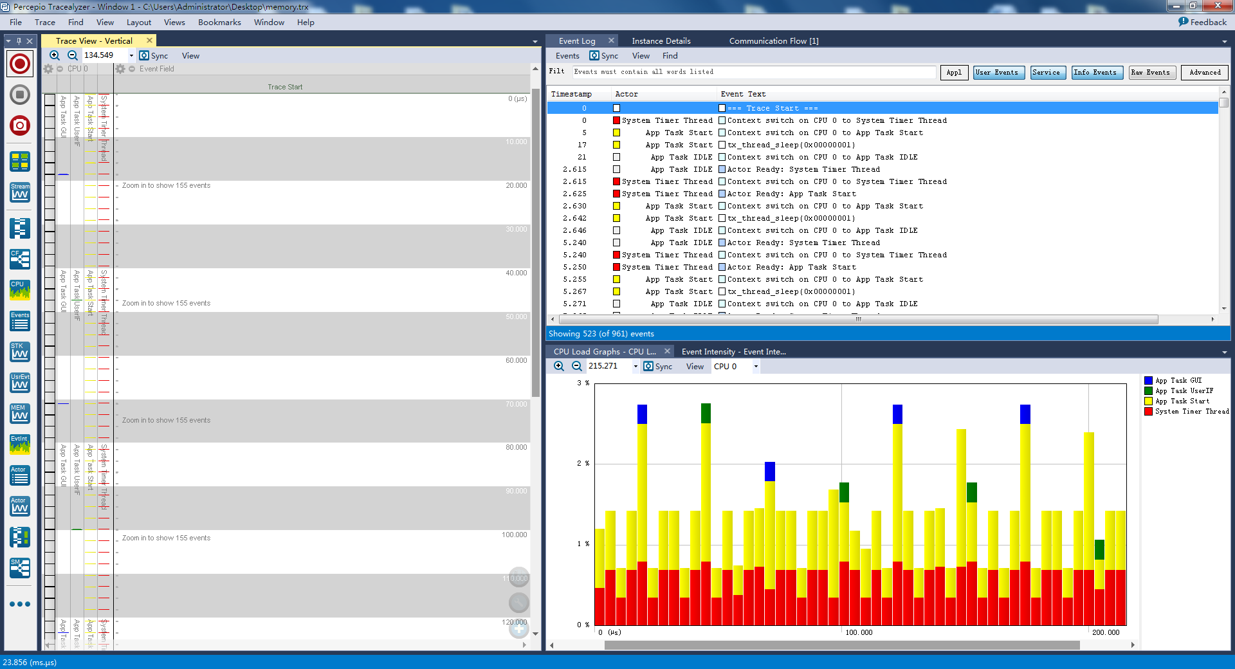Viewport: 1235px width, 669px height.
Task: Close the Trace View - Vertical tab
Action: 149,41
